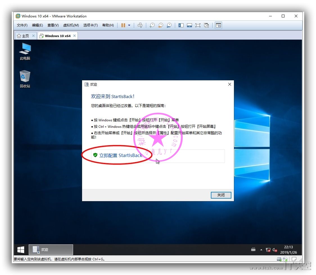
Task: Close the 欢迎 dialog with the X
Action: pos(229,84)
